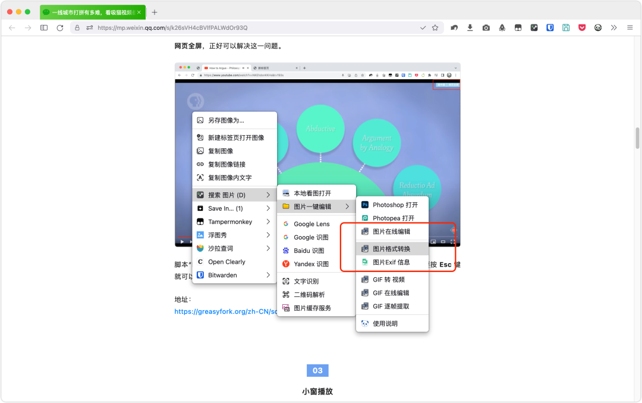Choose 图片格式转换 menu entry
The height and width of the screenshot is (403, 642).
click(x=392, y=248)
